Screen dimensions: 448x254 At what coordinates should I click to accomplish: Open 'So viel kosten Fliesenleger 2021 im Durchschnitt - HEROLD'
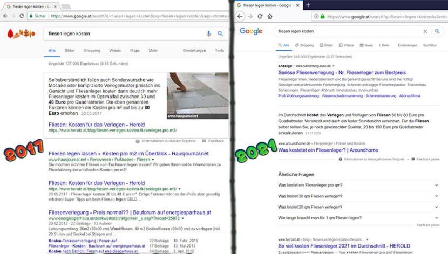(344, 246)
